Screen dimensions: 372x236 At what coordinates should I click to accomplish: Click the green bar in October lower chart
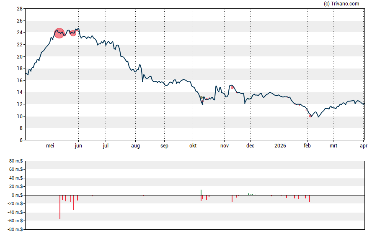pos(201,192)
